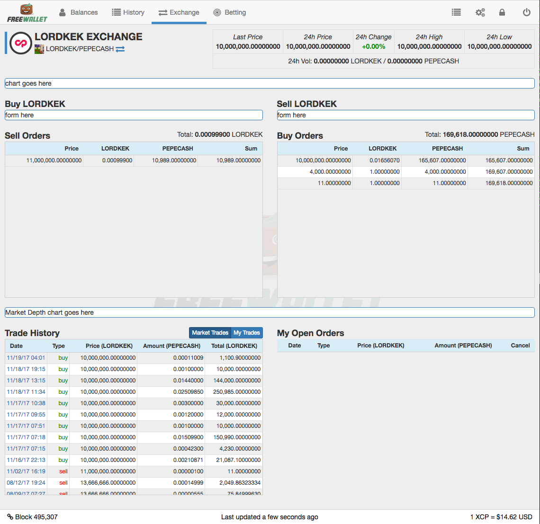540x524 pixels.
Task: Click sell order sum 10,989.00000000
Action: pos(238,160)
